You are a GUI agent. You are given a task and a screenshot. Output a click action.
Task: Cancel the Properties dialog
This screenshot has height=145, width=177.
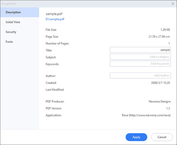(x=162, y=137)
